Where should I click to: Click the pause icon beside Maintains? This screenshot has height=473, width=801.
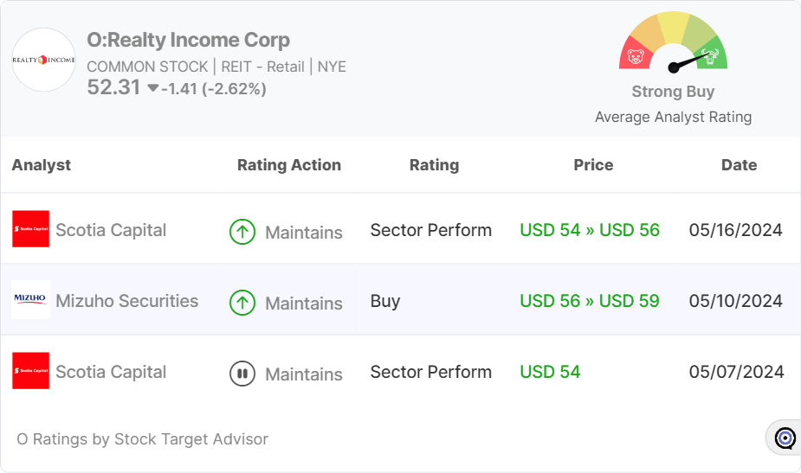242,374
